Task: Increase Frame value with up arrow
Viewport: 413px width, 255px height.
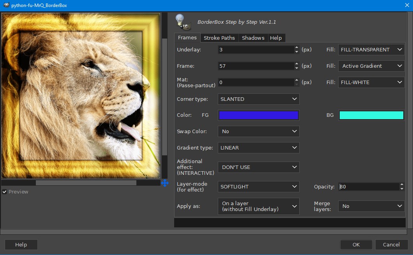Action: [297, 64]
